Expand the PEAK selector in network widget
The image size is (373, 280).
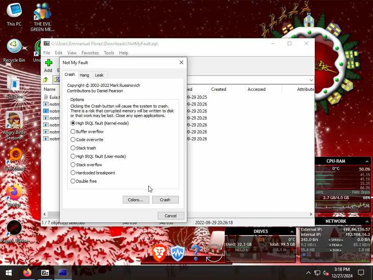coord(335,245)
